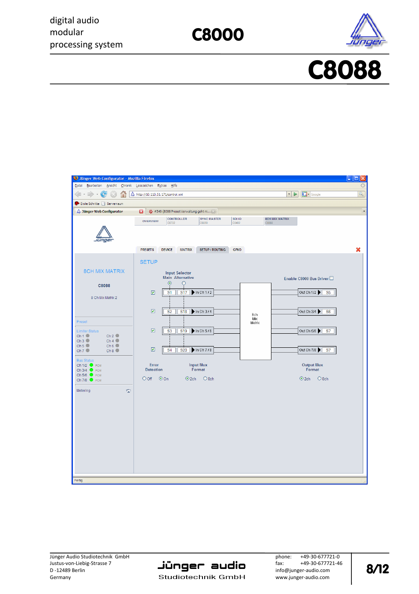Toggle the checkbox for the In Ch 7/8 row

pos(153,350)
